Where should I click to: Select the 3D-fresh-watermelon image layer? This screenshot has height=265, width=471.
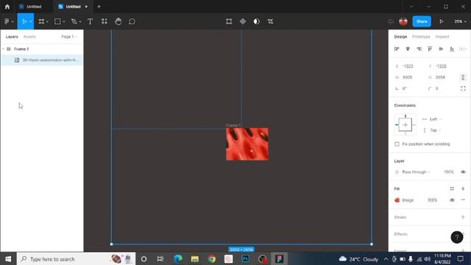point(42,60)
